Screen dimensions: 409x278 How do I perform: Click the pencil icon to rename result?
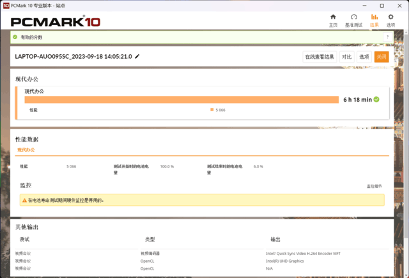tap(137, 56)
